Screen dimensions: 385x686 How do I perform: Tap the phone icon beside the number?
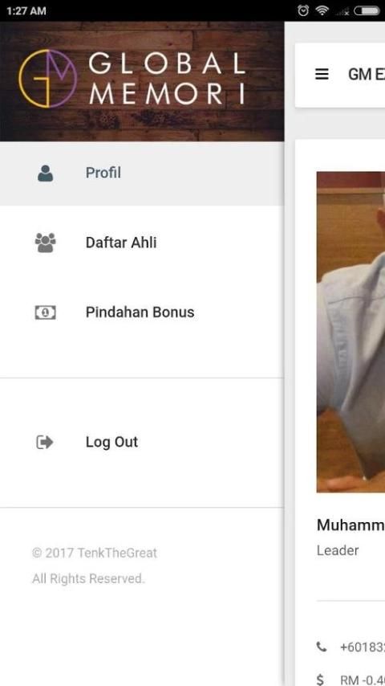click(x=322, y=647)
